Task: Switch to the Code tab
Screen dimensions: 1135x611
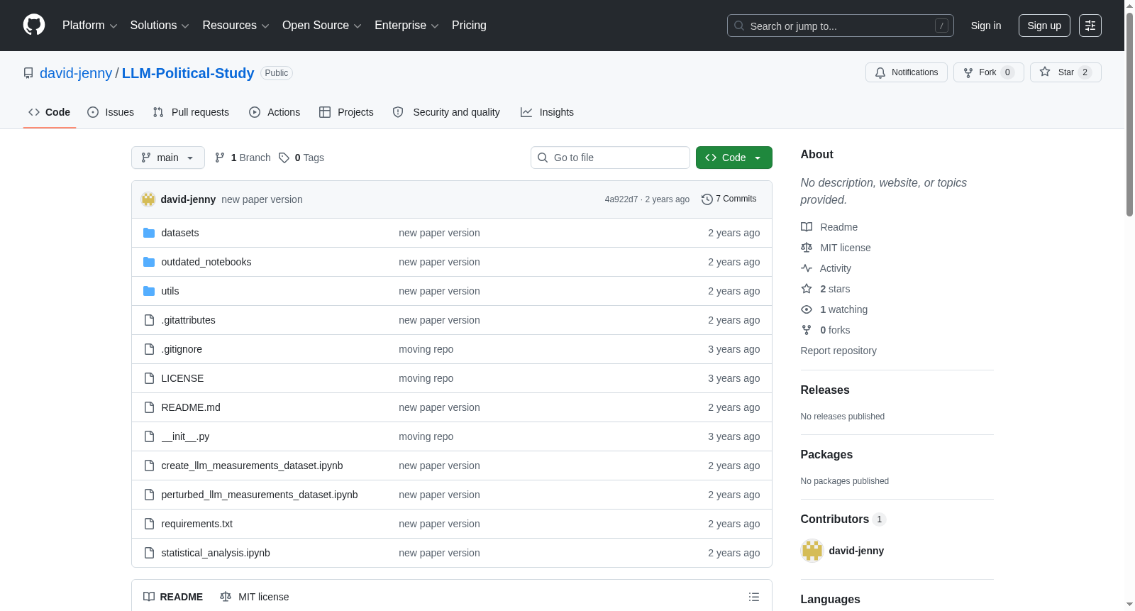Action: click(50, 112)
